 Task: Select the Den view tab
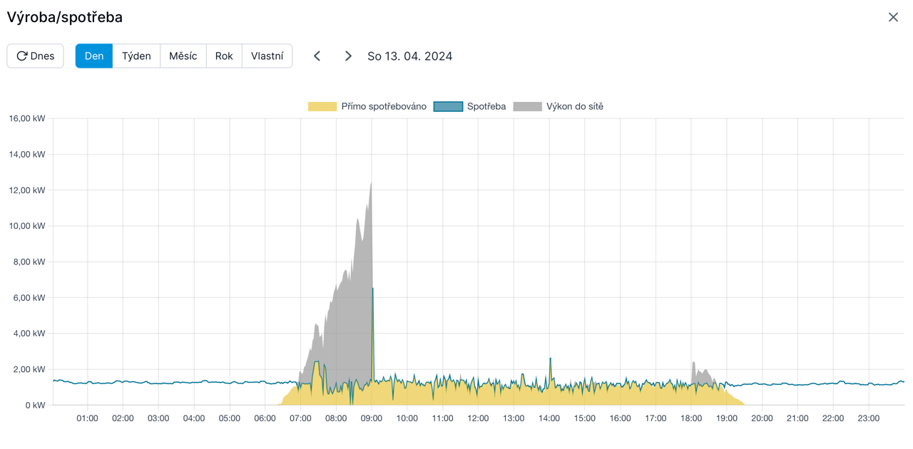[94, 56]
